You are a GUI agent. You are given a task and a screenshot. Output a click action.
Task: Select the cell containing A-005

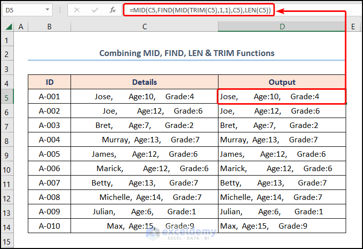49,154
